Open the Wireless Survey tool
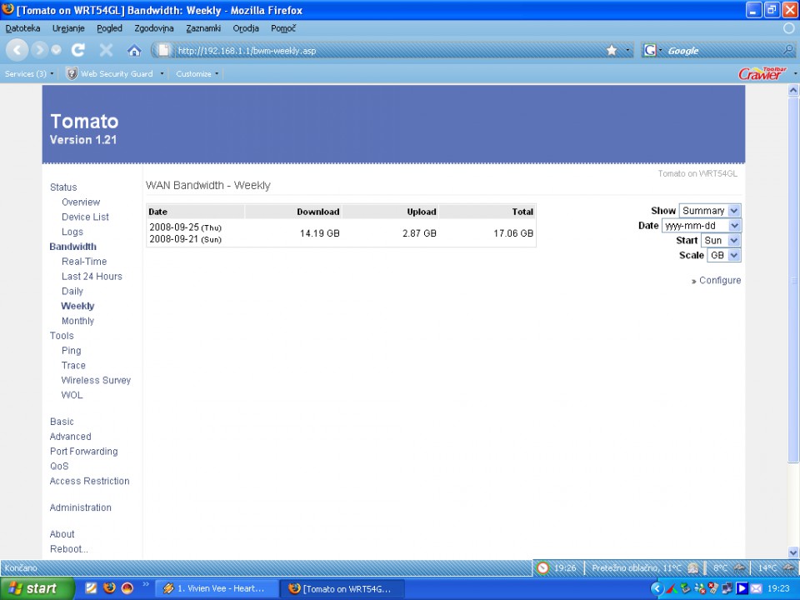 point(96,380)
